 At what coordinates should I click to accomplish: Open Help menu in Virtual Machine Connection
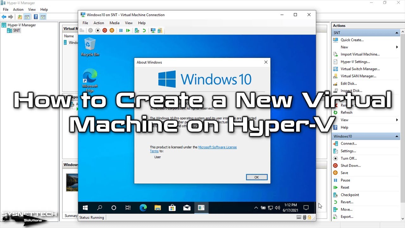[x=142, y=23]
